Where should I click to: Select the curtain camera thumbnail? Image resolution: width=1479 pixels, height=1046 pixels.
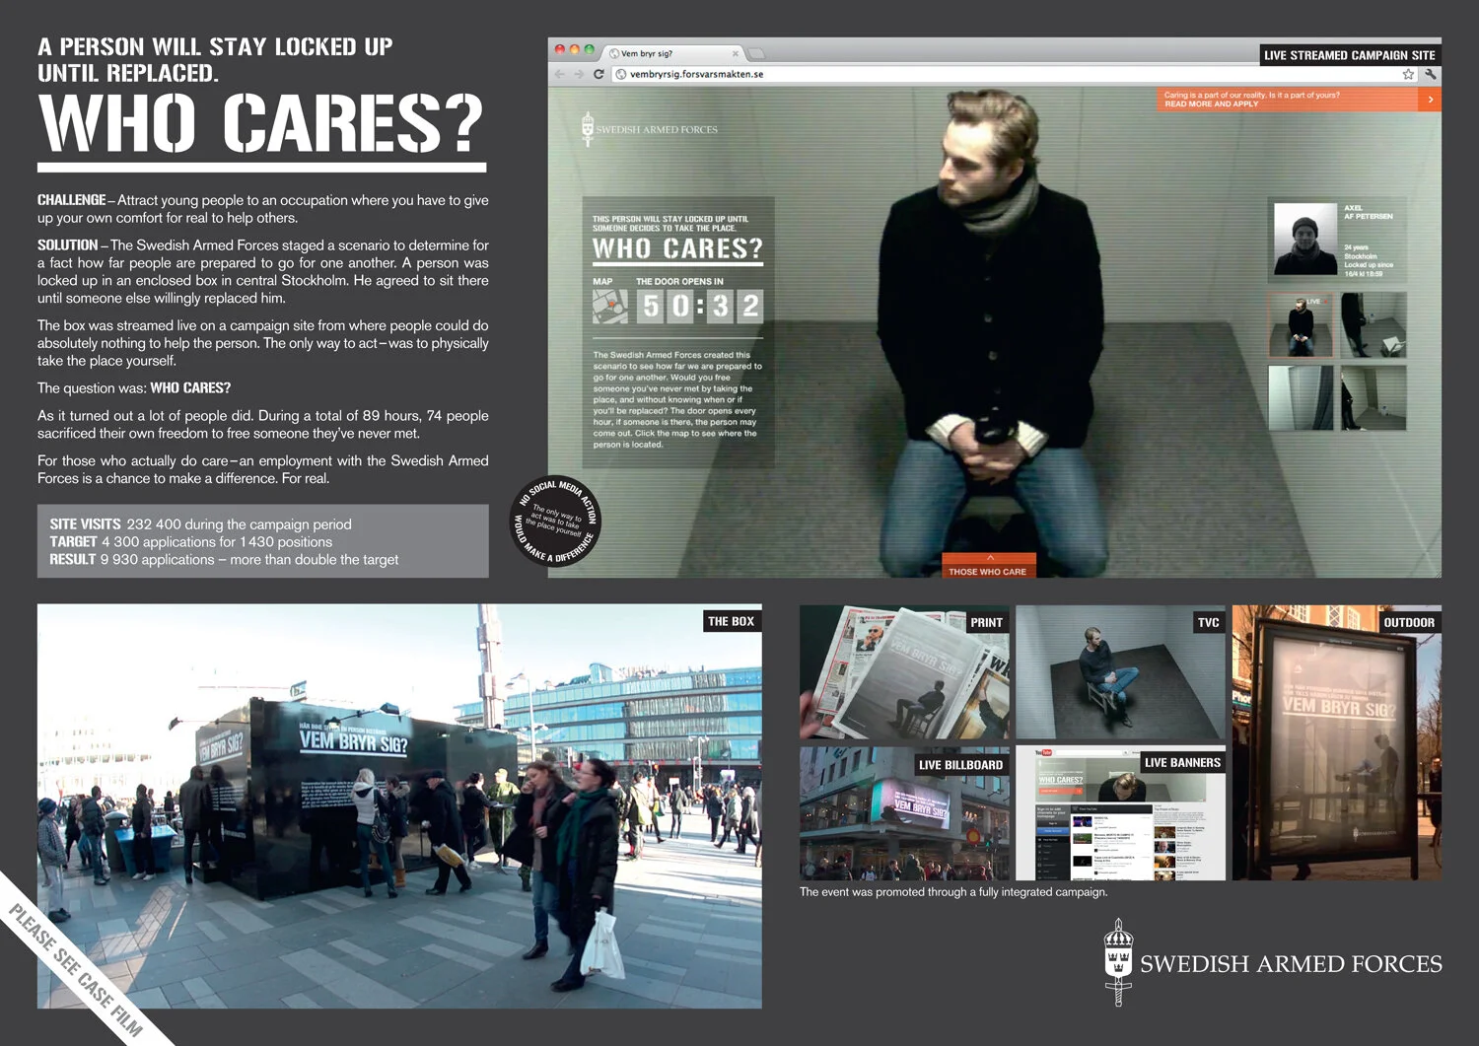click(1301, 397)
